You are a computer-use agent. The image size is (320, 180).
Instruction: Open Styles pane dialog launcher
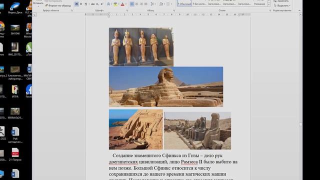270,10
